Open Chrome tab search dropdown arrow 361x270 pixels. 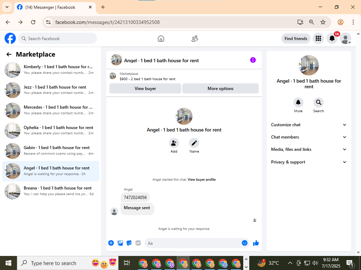click(7, 7)
